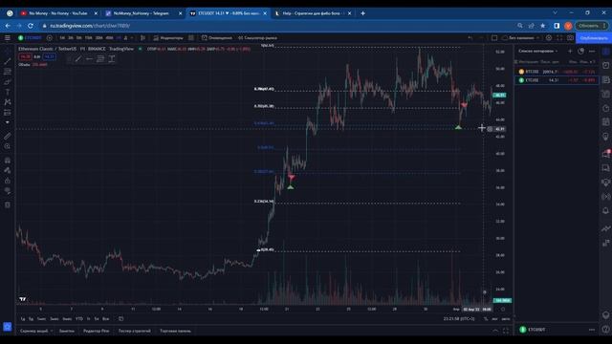Select the patterns tool in left toolbar

[x=8, y=102]
